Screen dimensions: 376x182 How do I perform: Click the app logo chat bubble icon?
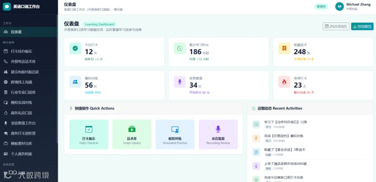(x=7, y=7)
